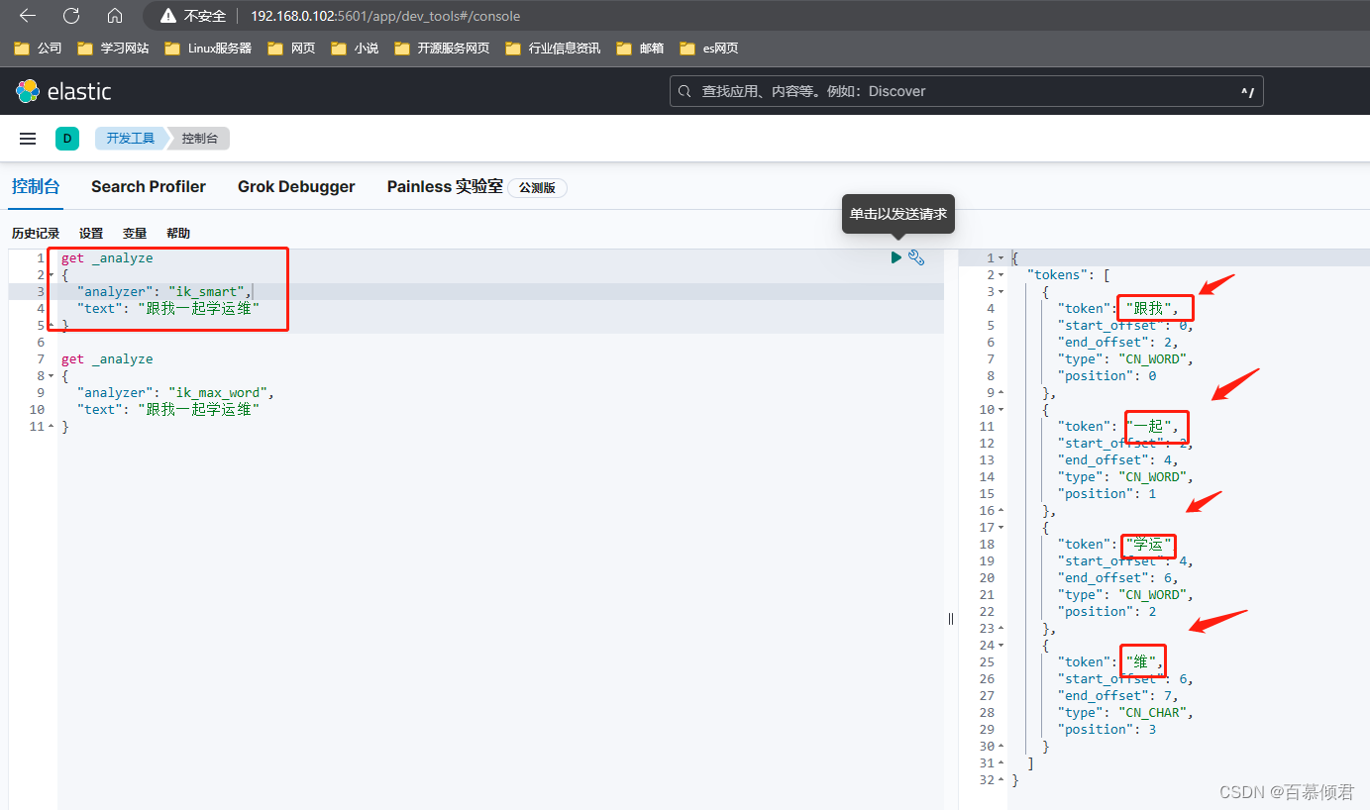
Task: Click the search magnifier icon
Action: coord(685,91)
